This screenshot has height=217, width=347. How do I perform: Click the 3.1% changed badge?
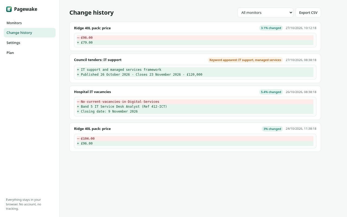(x=271, y=28)
